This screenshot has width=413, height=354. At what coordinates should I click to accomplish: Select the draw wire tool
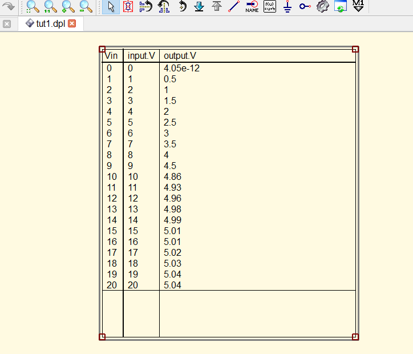(234, 6)
